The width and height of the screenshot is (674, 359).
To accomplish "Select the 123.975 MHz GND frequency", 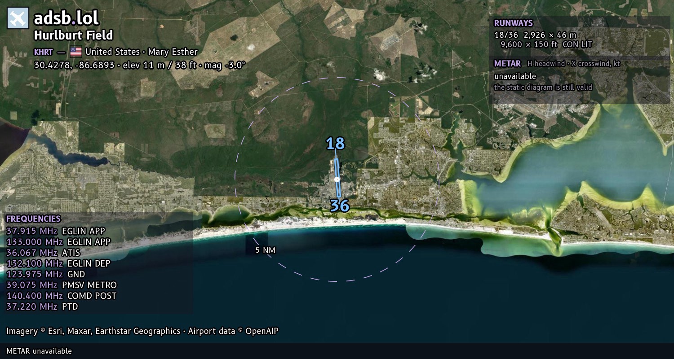I will [46, 274].
